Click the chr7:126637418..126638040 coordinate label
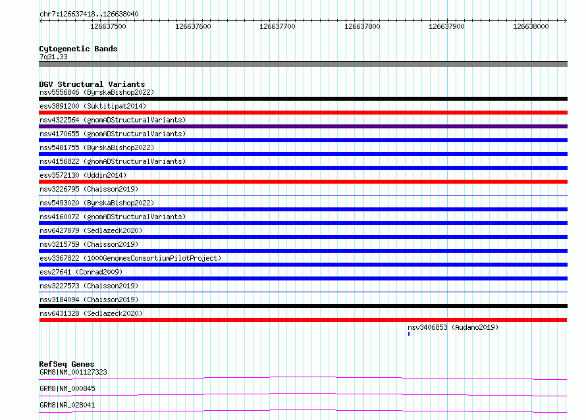Screen dimensions: 586x420 tap(89, 14)
